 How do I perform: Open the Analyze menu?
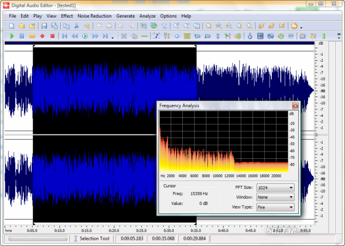tap(147, 16)
